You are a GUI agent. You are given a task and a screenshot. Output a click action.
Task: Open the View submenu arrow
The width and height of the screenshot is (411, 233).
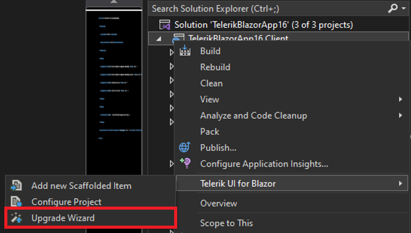[401, 99]
